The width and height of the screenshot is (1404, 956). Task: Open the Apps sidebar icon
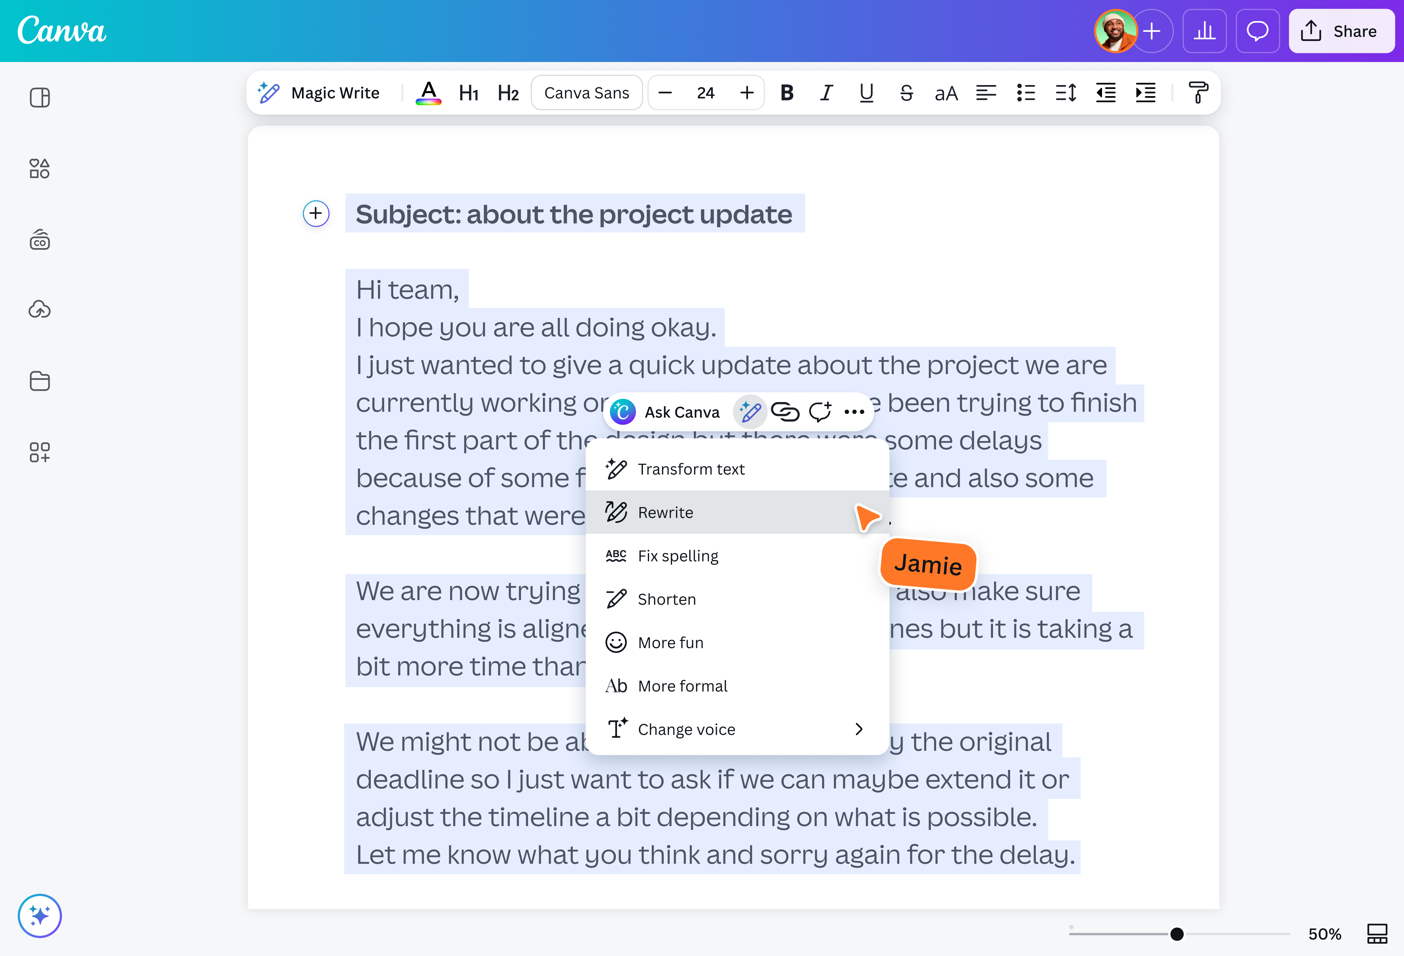click(x=40, y=452)
